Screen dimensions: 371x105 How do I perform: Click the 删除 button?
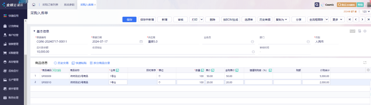click(x=212, y=19)
